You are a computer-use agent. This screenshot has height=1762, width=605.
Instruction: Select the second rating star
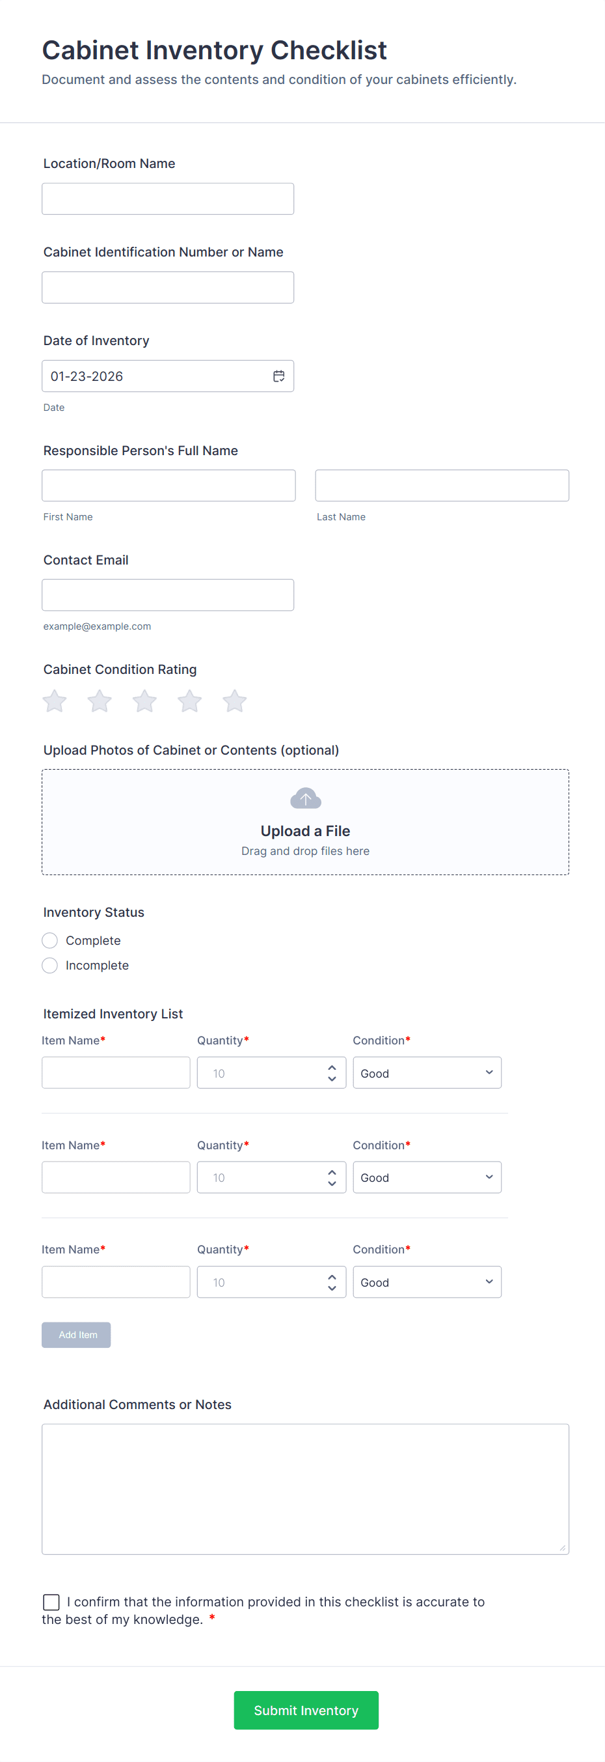[x=100, y=701]
